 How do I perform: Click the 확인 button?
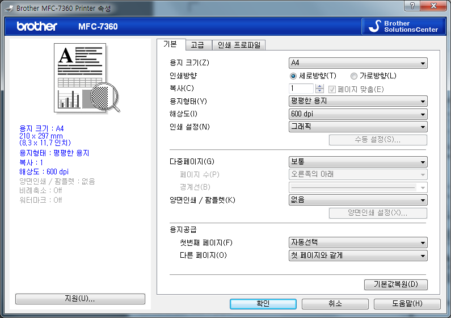[x=263, y=304]
